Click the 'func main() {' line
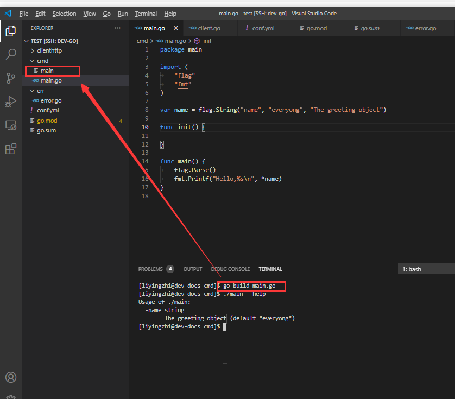The width and height of the screenshot is (455, 399). (x=182, y=161)
